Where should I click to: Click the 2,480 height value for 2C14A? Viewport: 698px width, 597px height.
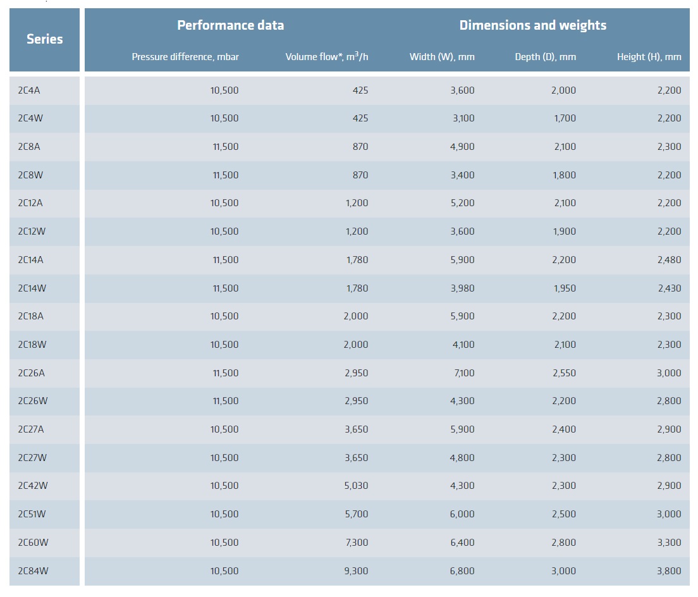click(669, 260)
